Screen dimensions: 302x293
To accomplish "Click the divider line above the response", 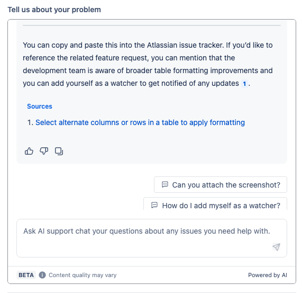I will pyautogui.click(x=152, y=25).
